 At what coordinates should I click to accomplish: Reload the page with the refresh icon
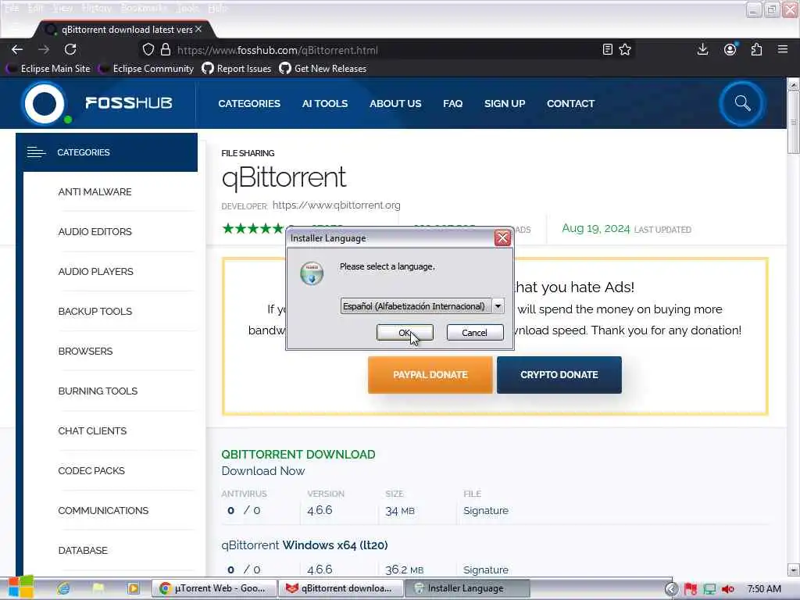pyautogui.click(x=70, y=49)
